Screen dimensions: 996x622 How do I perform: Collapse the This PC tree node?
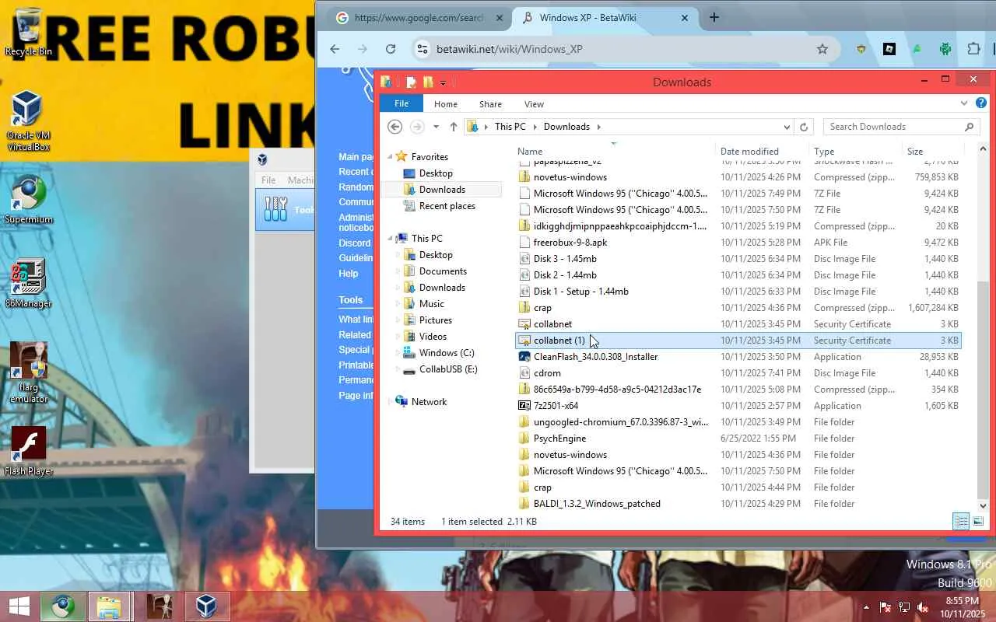click(390, 239)
